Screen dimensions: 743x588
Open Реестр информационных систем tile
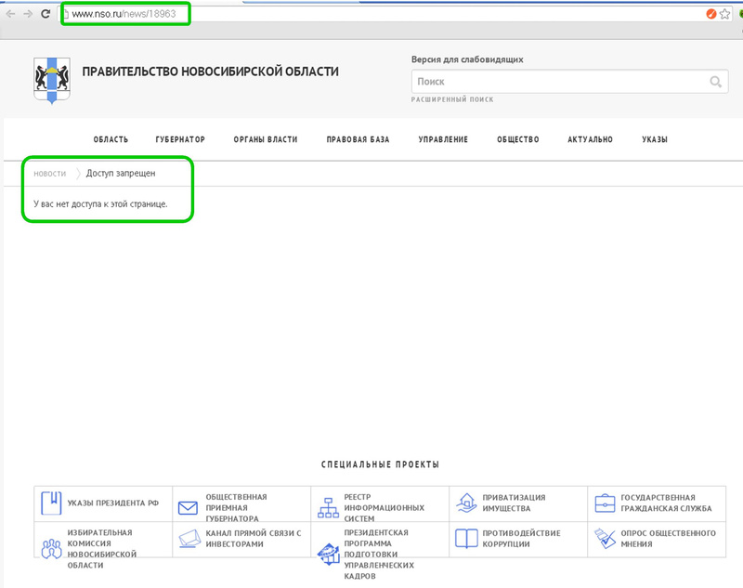click(x=379, y=507)
